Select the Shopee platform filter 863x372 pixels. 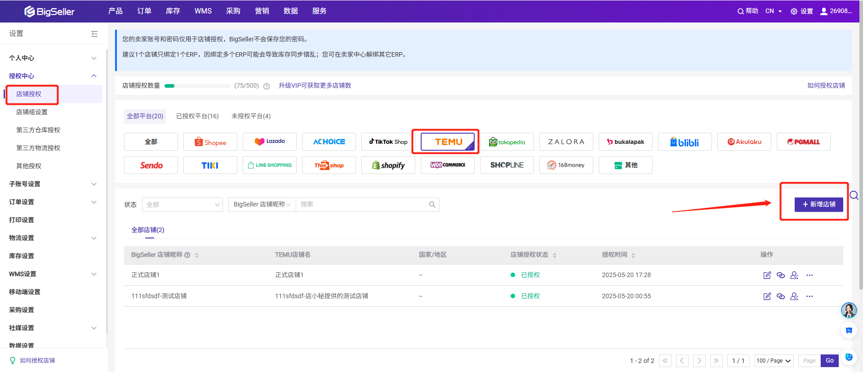coord(210,142)
